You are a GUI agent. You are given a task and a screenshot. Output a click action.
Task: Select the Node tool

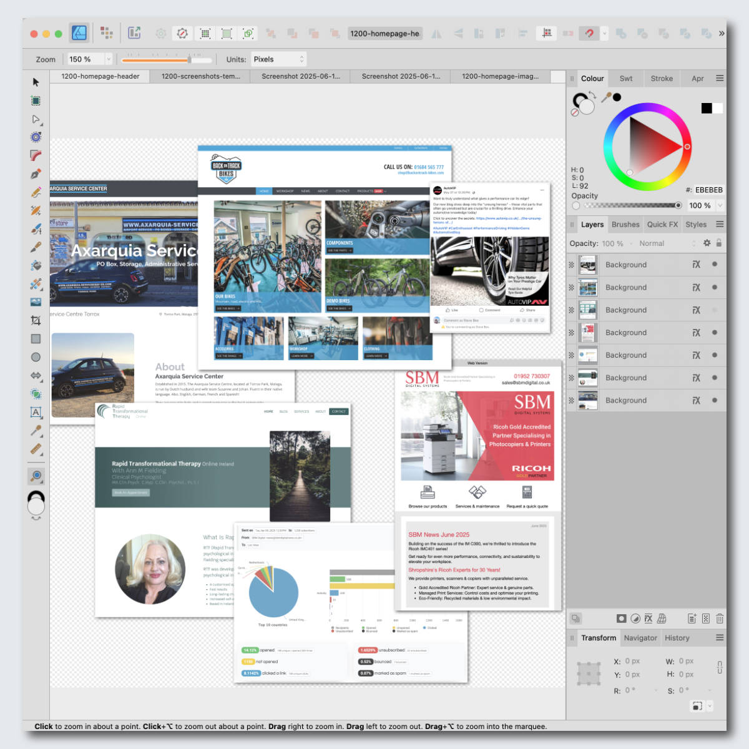(x=36, y=119)
